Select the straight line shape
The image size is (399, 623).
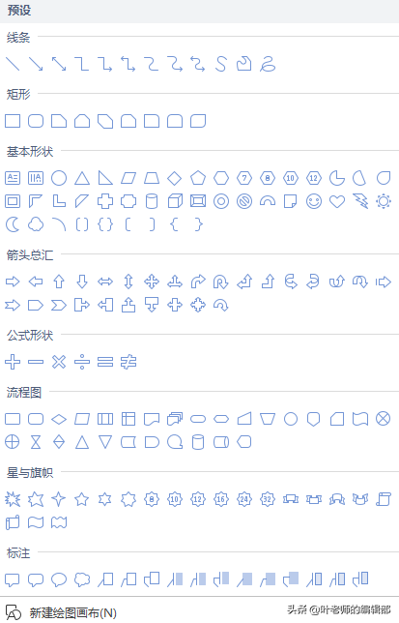point(13,64)
